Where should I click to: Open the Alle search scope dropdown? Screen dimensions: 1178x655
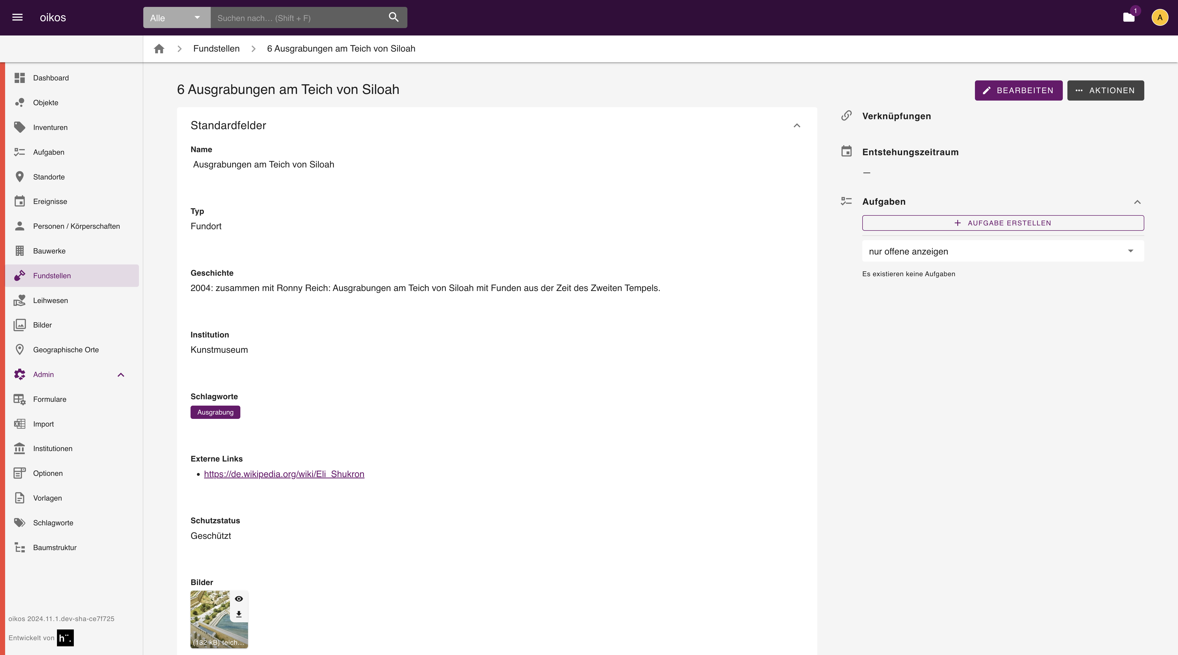point(176,17)
